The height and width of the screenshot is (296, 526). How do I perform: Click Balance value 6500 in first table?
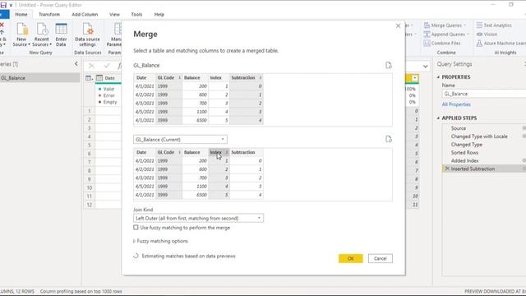tap(201, 120)
